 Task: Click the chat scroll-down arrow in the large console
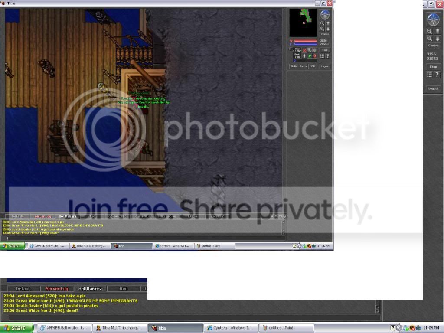[x=378, y=311]
